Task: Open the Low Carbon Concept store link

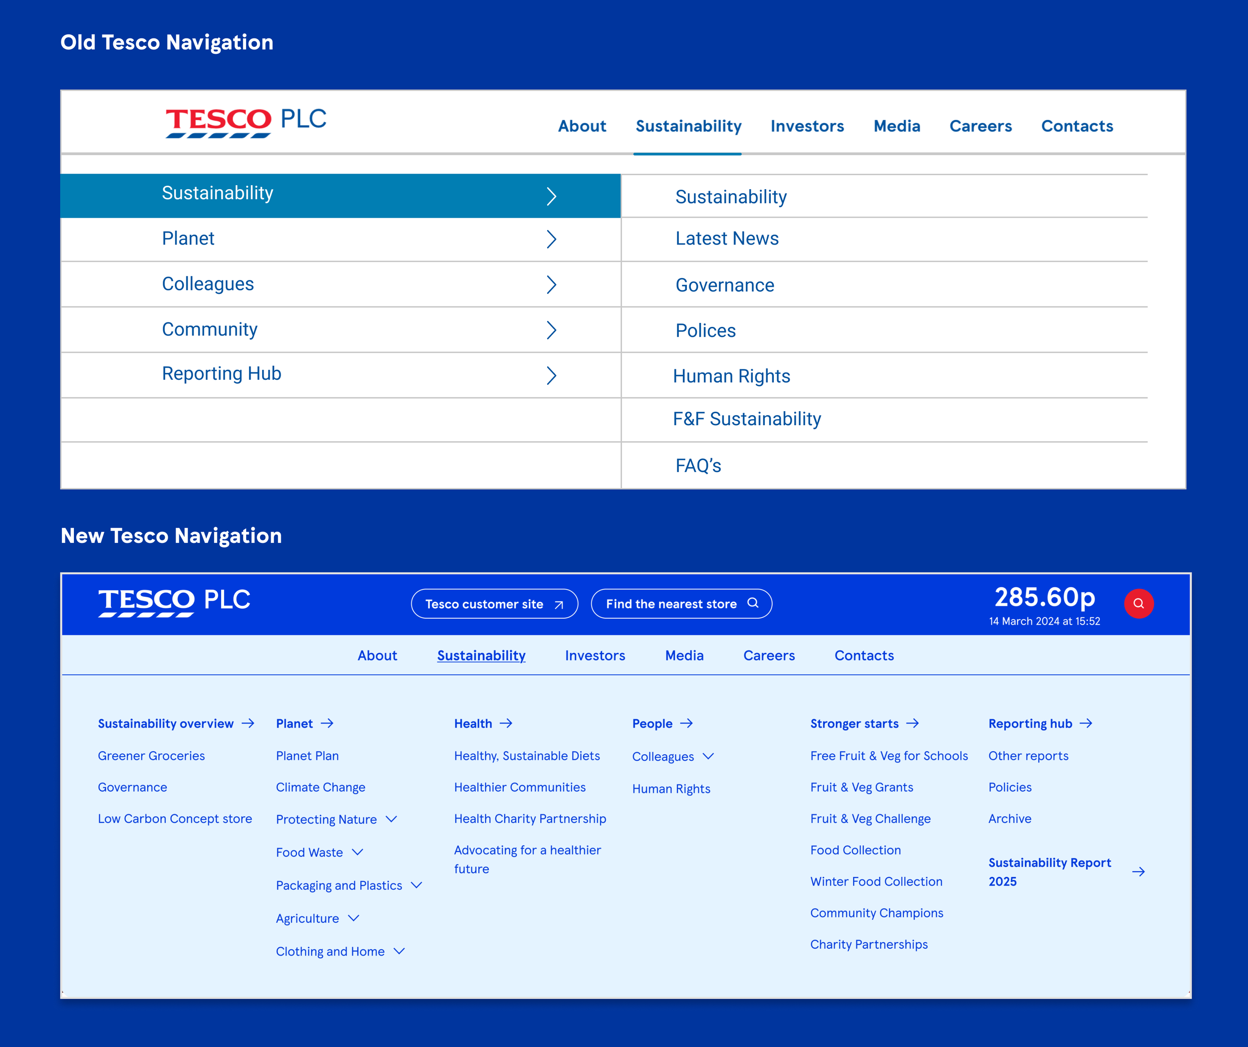Action: click(175, 819)
